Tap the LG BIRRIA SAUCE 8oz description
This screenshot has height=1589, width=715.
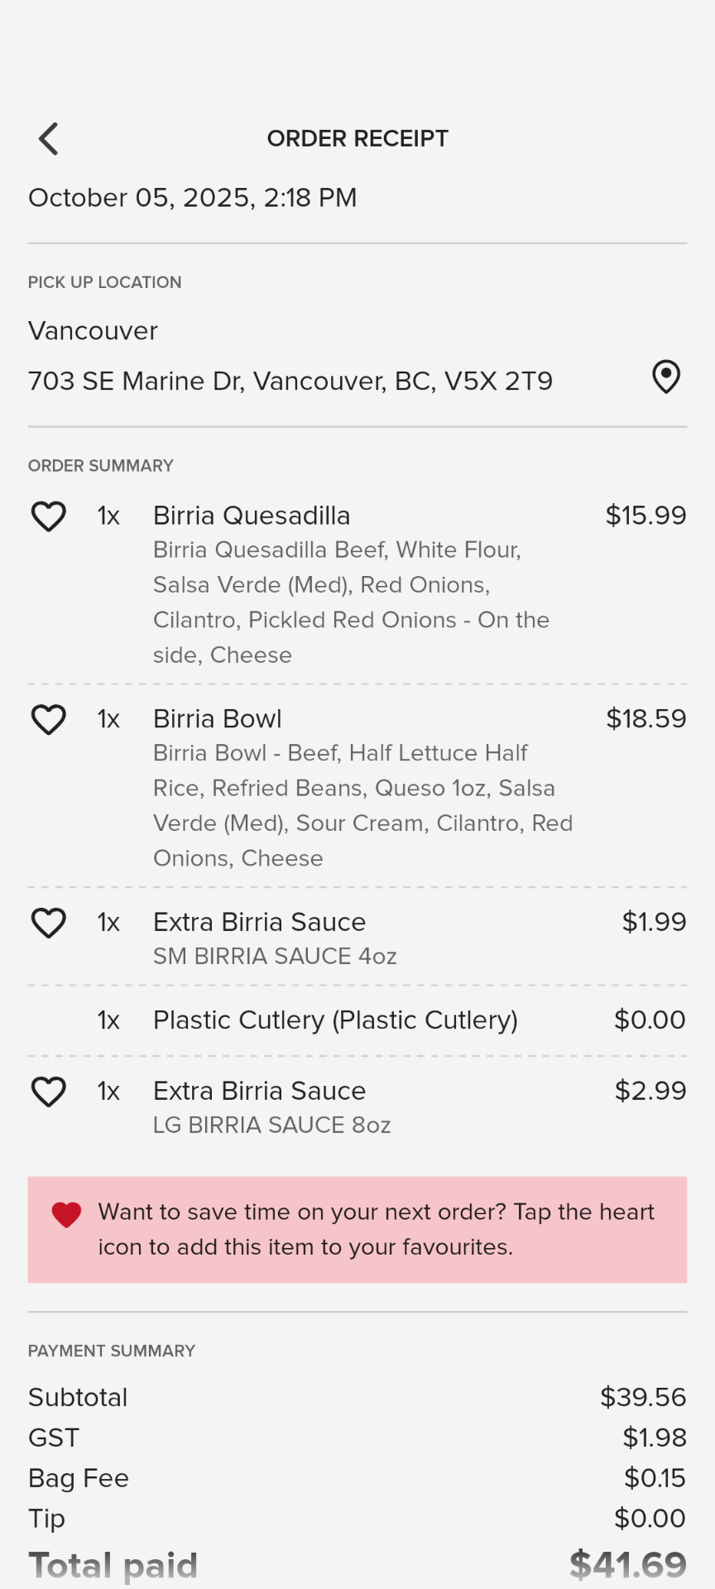click(271, 1125)
